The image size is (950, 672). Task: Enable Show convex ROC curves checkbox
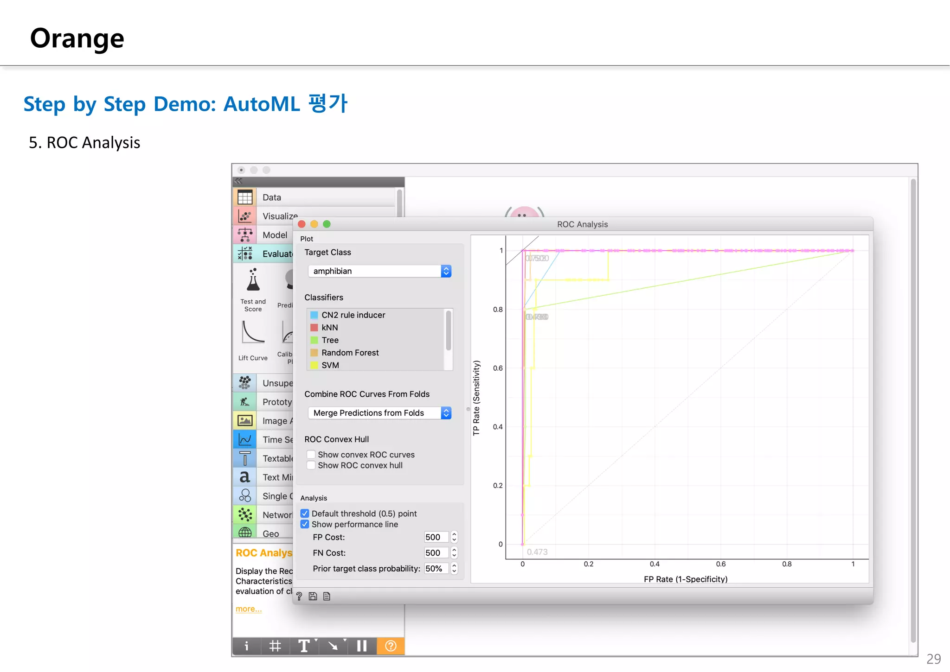click(x=311, y=455)
